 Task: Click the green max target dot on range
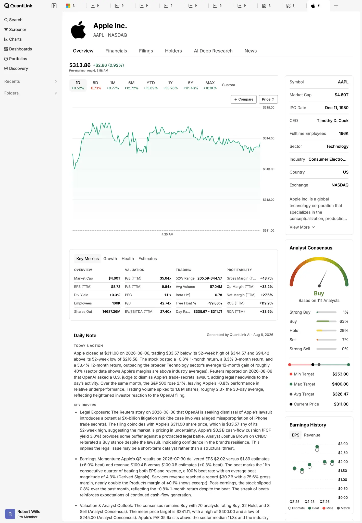tap(348, 364)
